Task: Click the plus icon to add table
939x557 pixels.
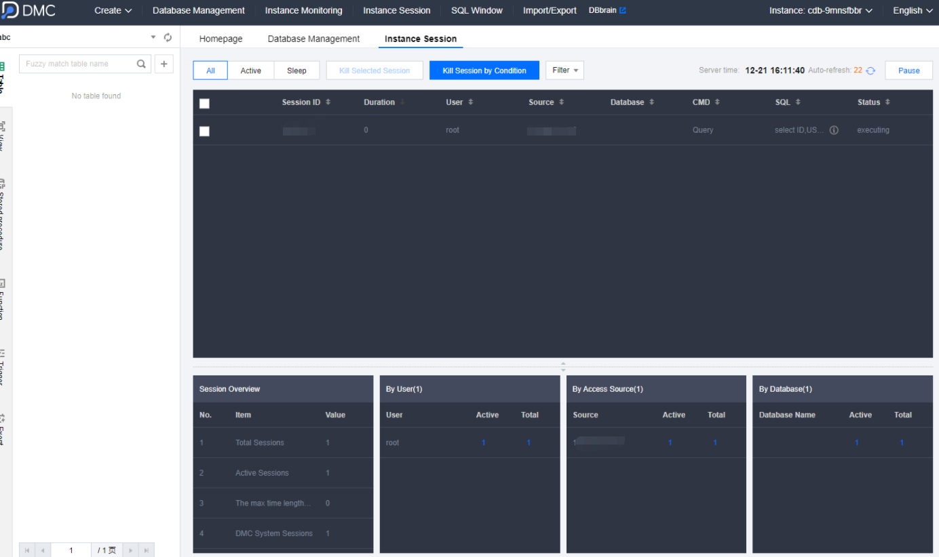Action: pos(164,64)
